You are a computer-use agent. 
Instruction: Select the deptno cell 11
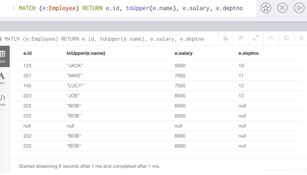(x=241, y=76)
